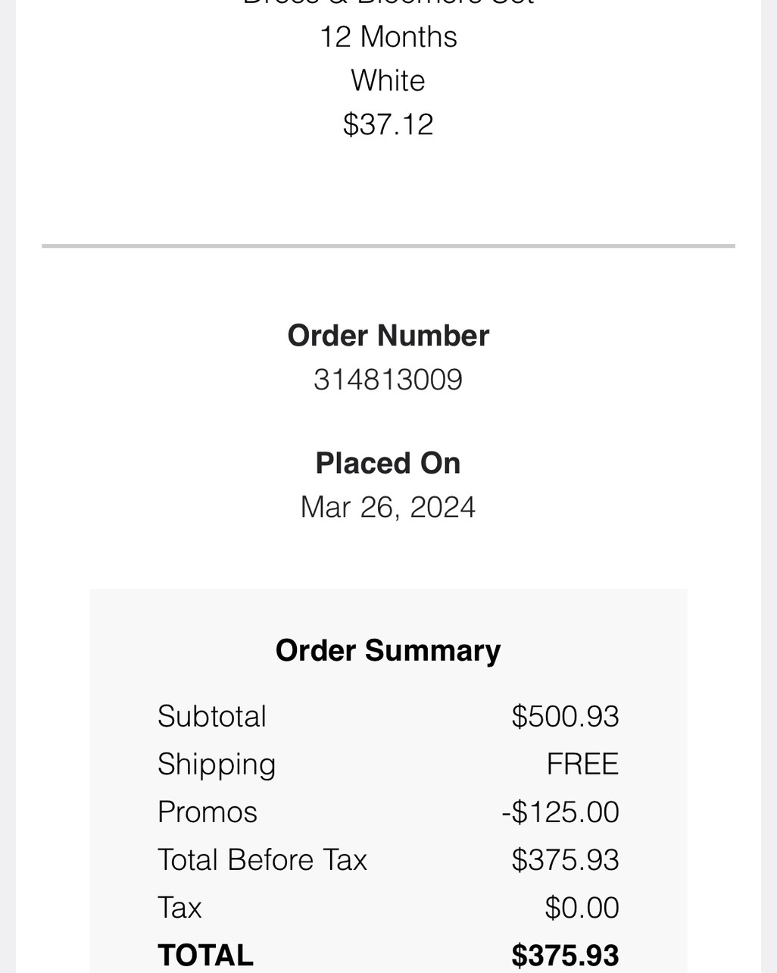Click the $37.12 item price
The image size is (777, 973).
(388, 124)
